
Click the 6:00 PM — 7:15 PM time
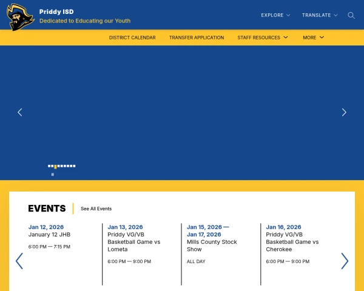coord(49,247)
